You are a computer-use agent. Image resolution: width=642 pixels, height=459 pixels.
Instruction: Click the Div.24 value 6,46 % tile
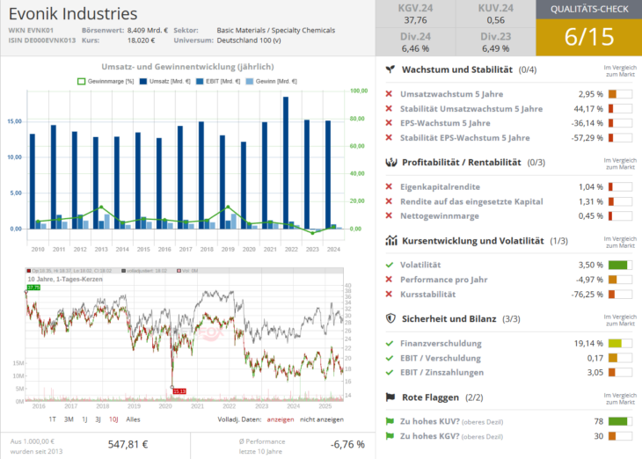[416, 42]
